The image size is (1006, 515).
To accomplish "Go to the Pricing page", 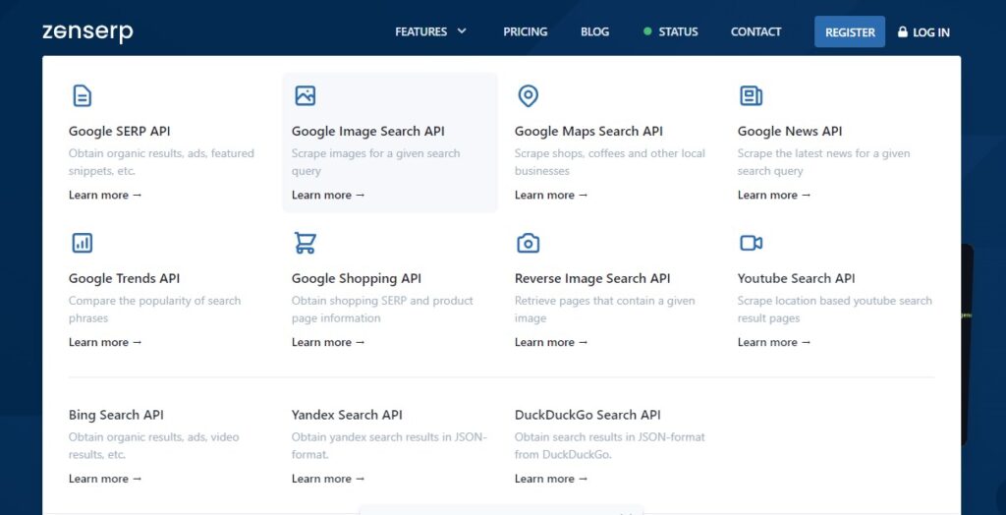I will pyautogui.click(x=525, y=31).
